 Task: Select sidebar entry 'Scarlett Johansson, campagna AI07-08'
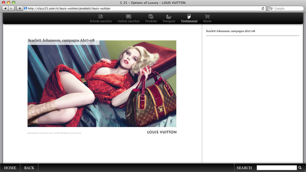pos(230,31)
